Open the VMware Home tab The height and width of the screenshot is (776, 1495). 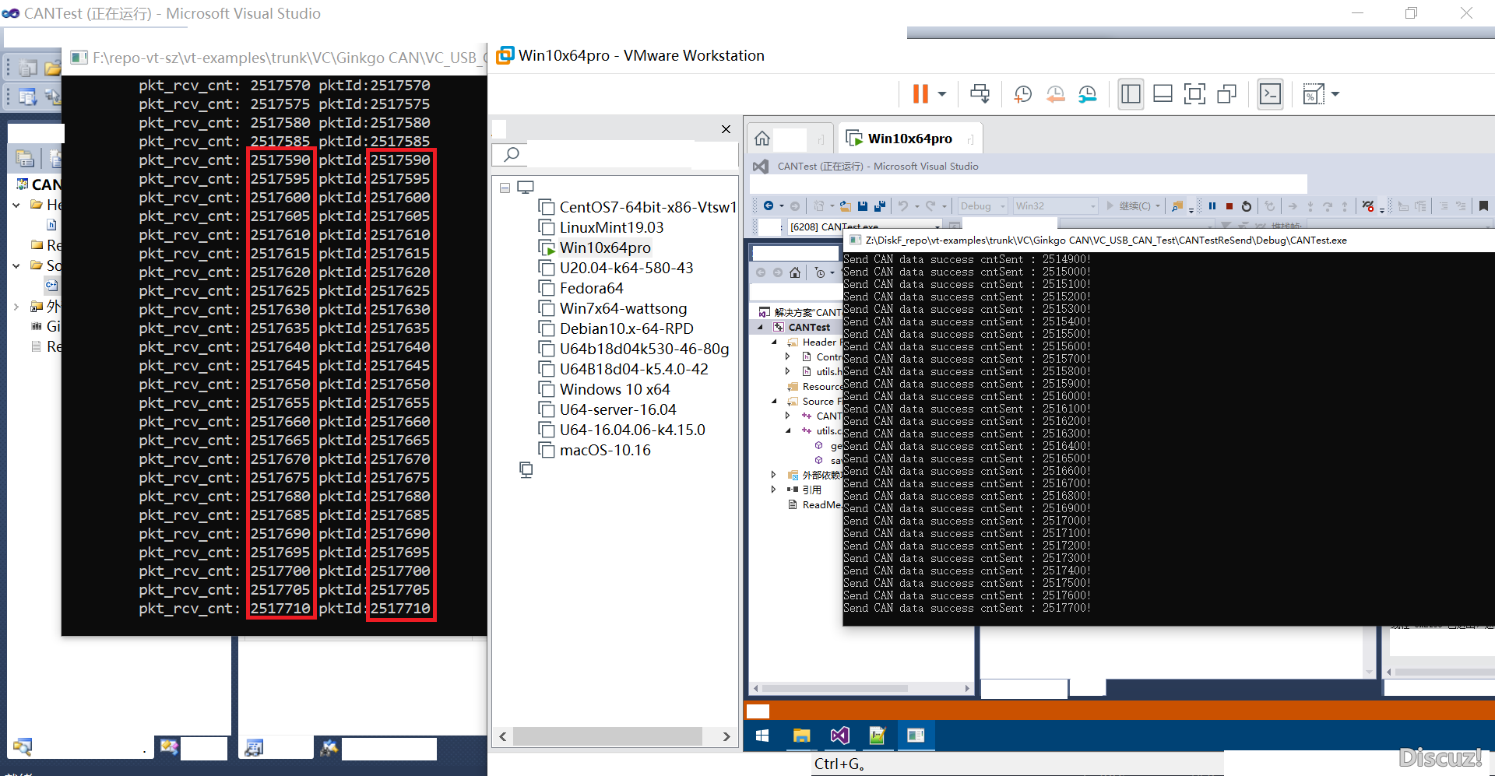762,139
